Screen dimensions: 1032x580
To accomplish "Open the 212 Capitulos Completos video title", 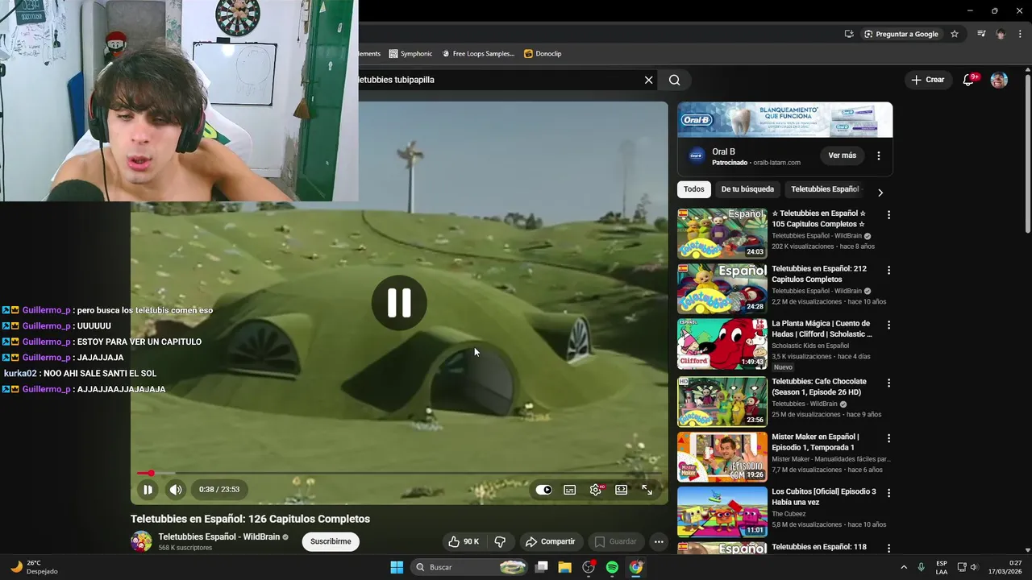I will (x=819, y=274).
